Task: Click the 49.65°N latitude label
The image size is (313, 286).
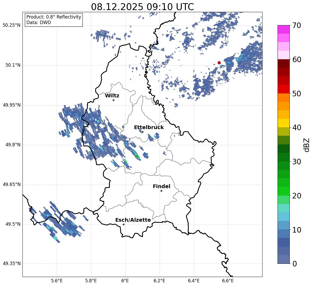Action: point(12,184)
